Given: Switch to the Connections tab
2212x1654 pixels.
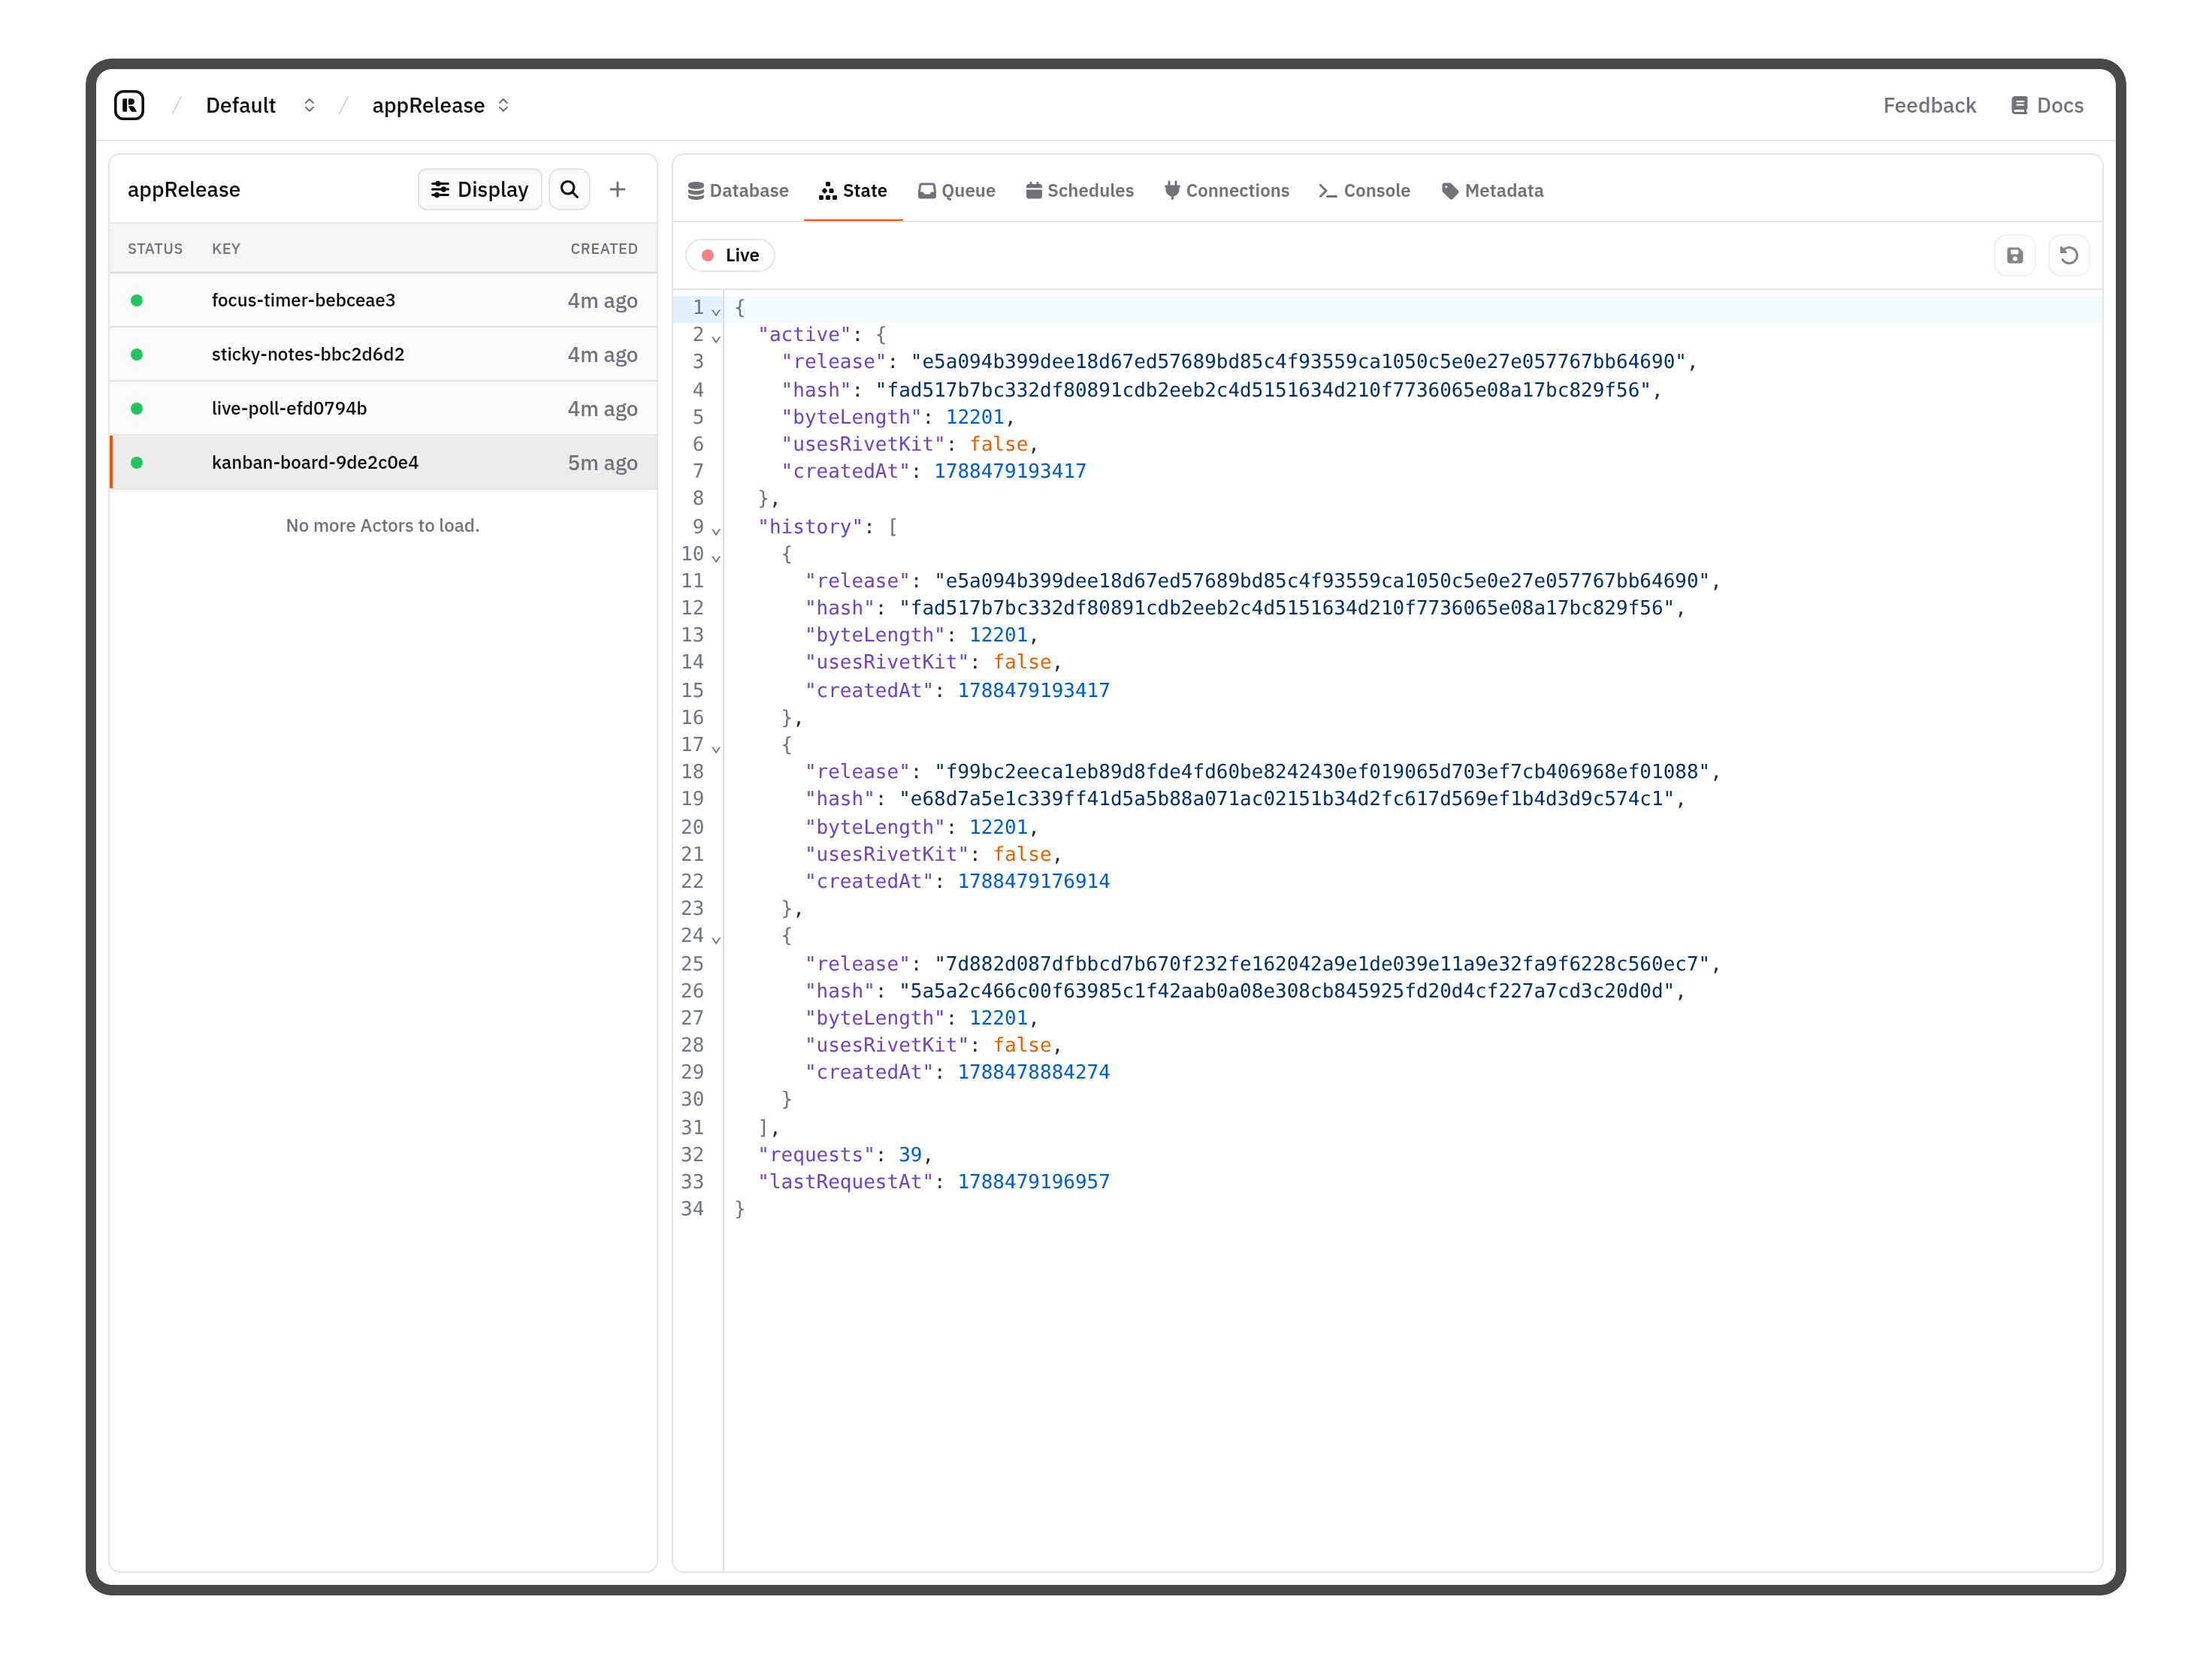Looking at the screenshot, I should (1227, 190).
